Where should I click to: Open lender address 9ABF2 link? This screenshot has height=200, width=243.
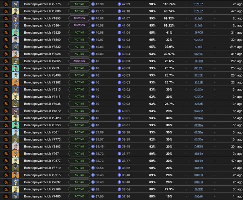coord(199,111)
